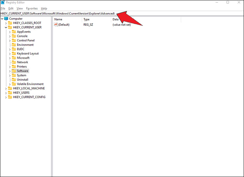This screenshot has width=244, height=177.
Task: Select the Network key label
Action: (22, 62)
